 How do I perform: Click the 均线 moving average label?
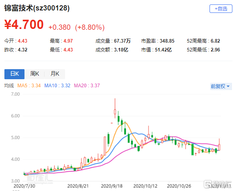point(9,86)
